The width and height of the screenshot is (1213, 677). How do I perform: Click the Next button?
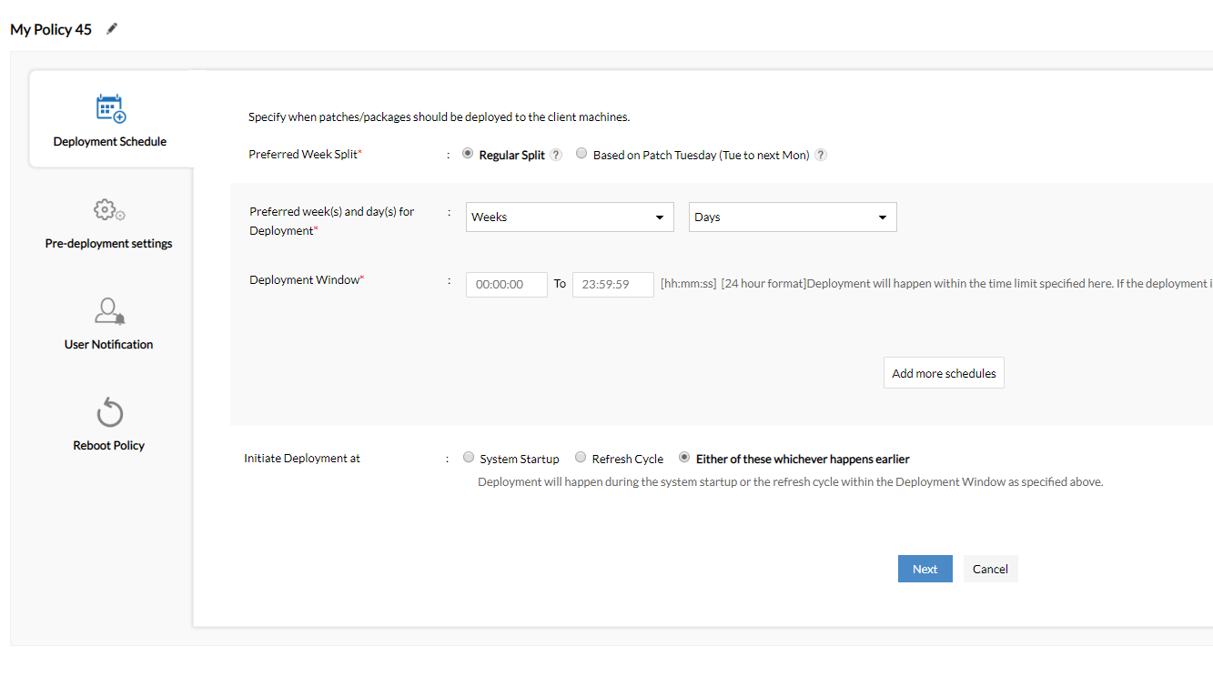click(x=925, y=569)
